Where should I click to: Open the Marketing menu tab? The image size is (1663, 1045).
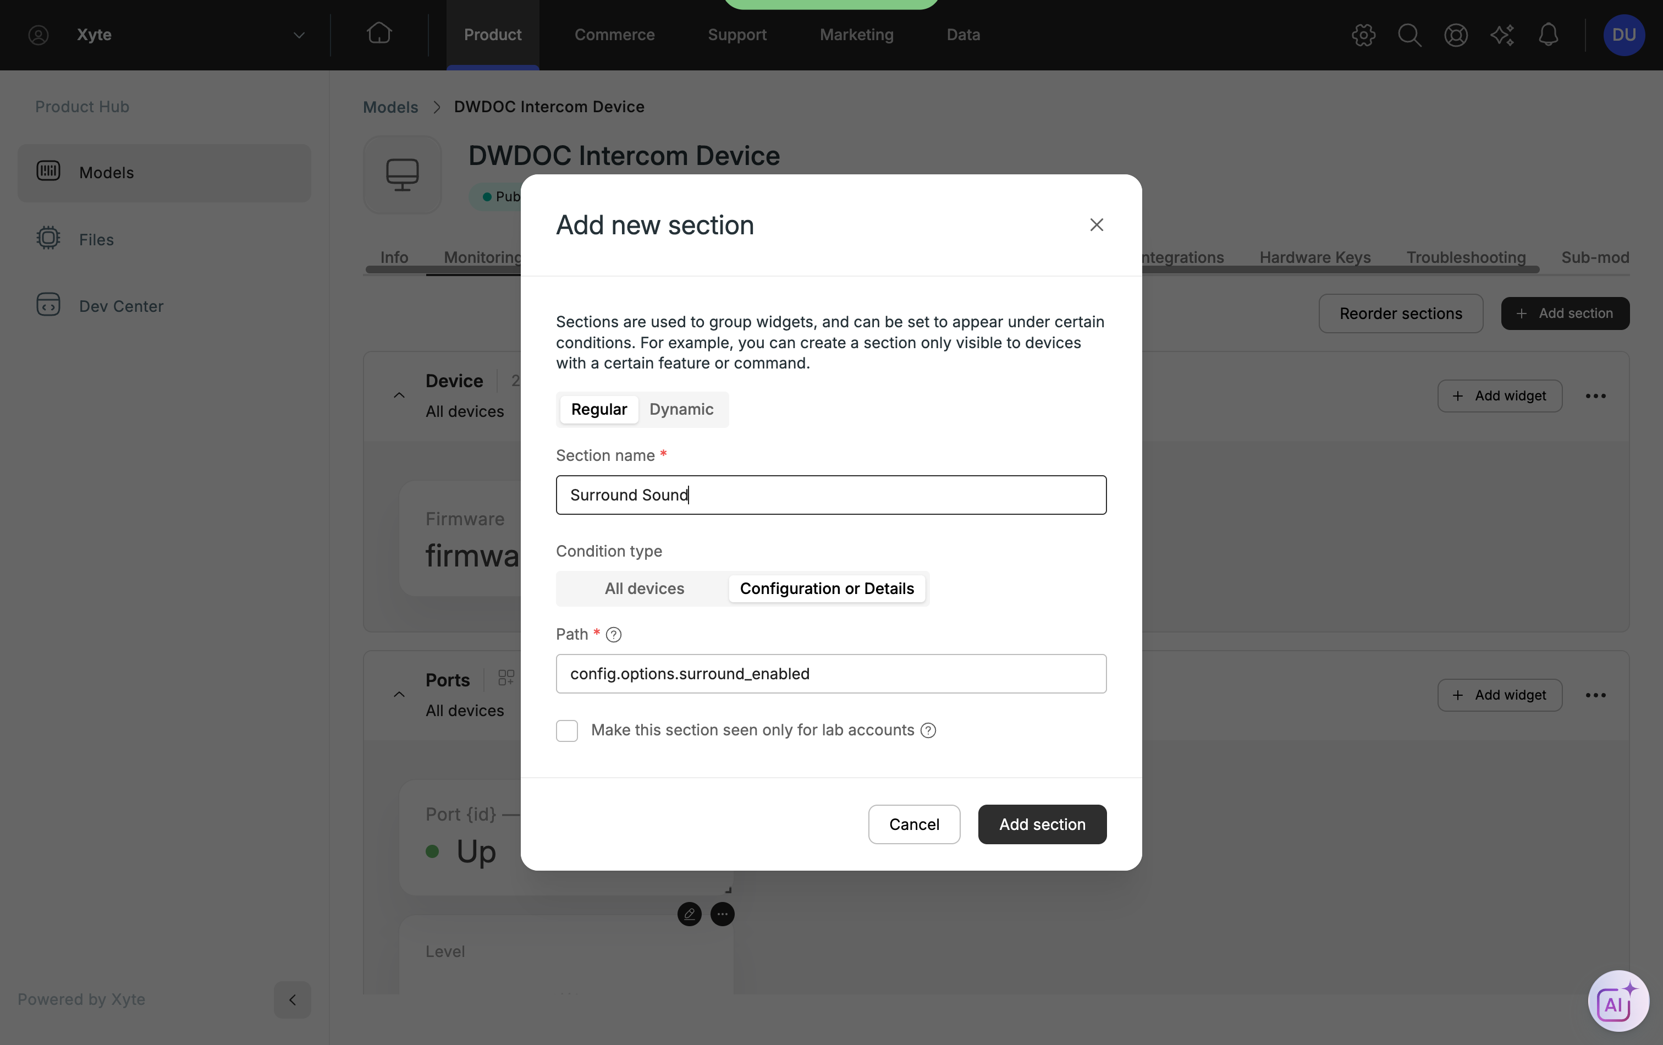[x=856, y=35]
